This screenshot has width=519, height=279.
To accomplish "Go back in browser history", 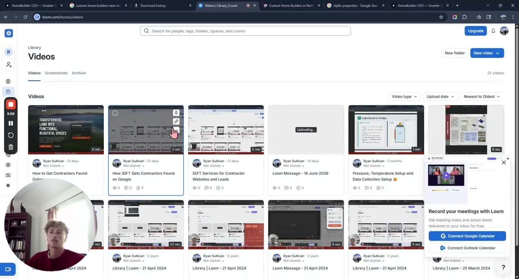I will (x=6, y=17).
